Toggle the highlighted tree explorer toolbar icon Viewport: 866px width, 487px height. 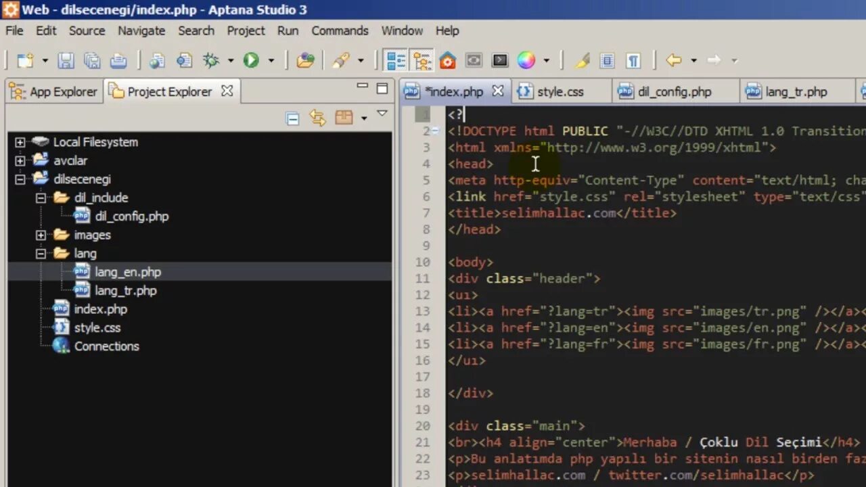422,60
